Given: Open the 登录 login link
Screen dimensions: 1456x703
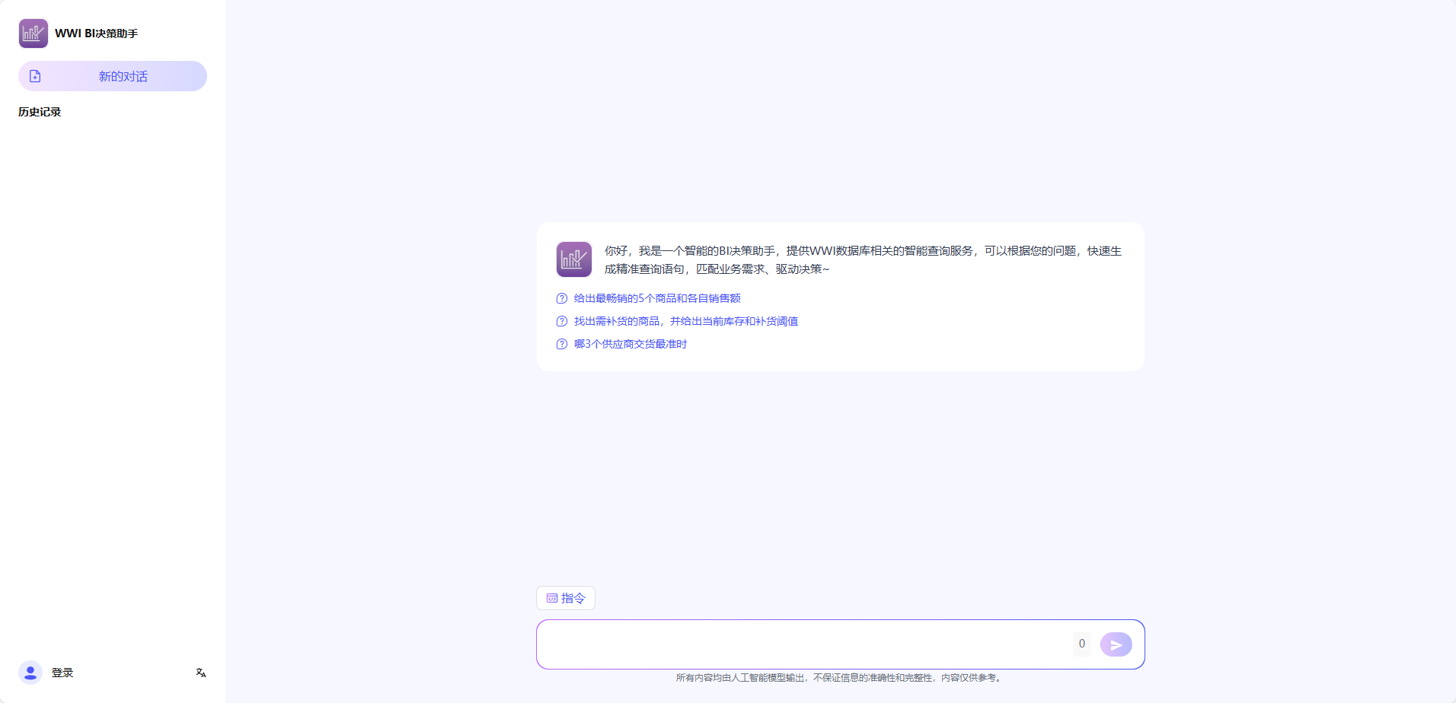Looking at the screenshot, I should click(62, 673).
